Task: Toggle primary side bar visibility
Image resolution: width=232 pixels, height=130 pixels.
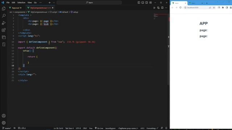Action: [x=139, y=3]
